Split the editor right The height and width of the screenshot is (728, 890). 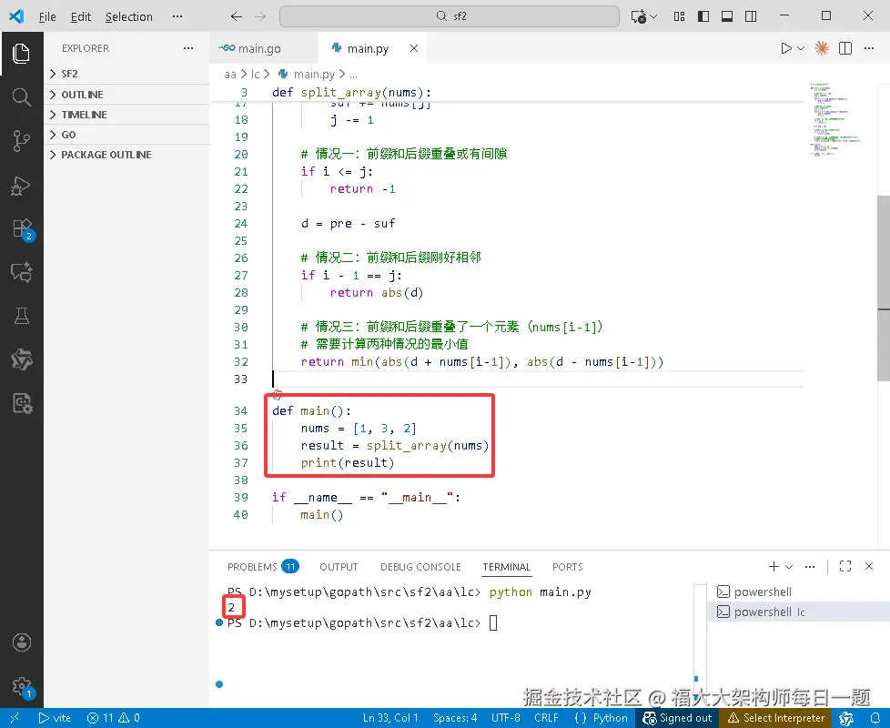coord(845,48)
